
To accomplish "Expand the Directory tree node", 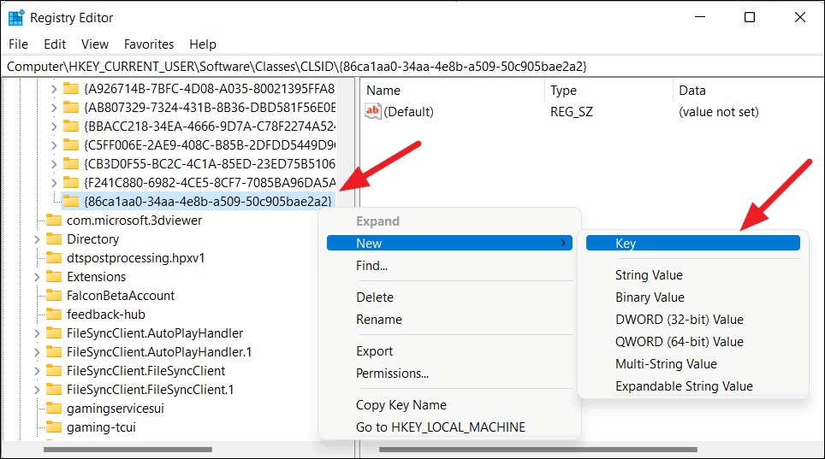I will coord(37,239).
